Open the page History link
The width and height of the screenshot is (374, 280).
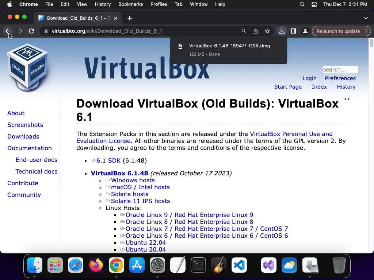pyautogui.click(x=346, y=87)
